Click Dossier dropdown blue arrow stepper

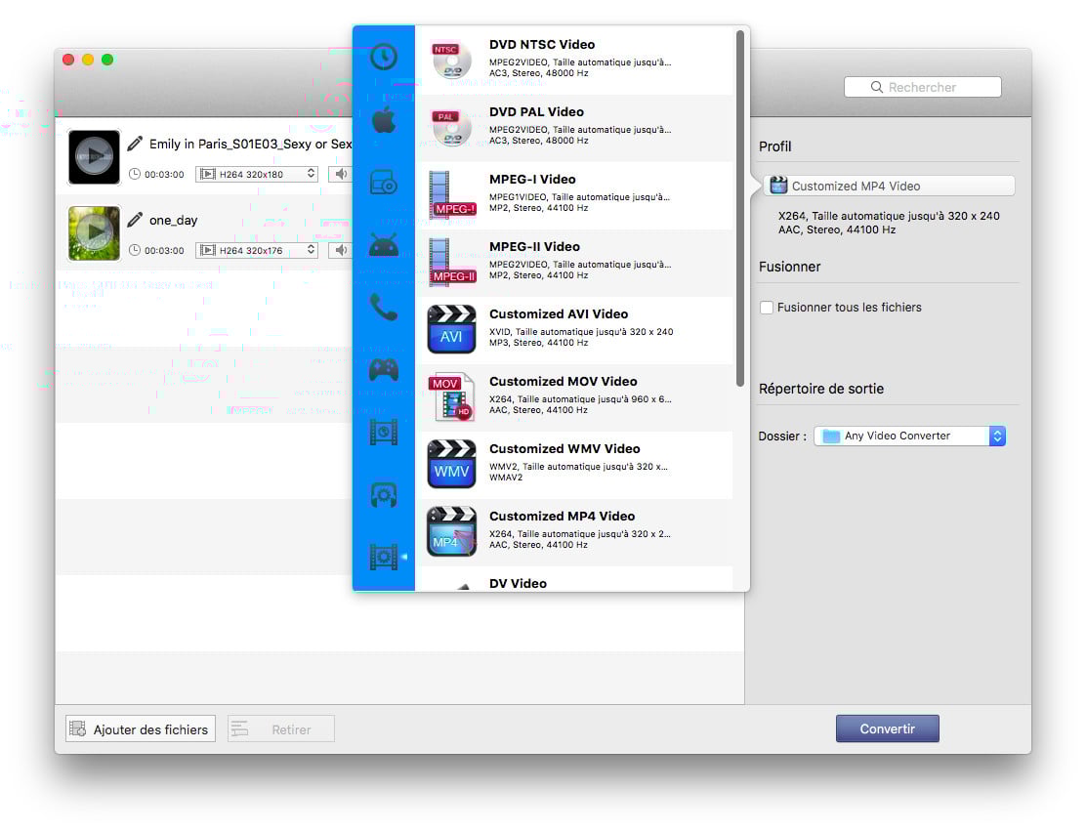click(997, 436)
